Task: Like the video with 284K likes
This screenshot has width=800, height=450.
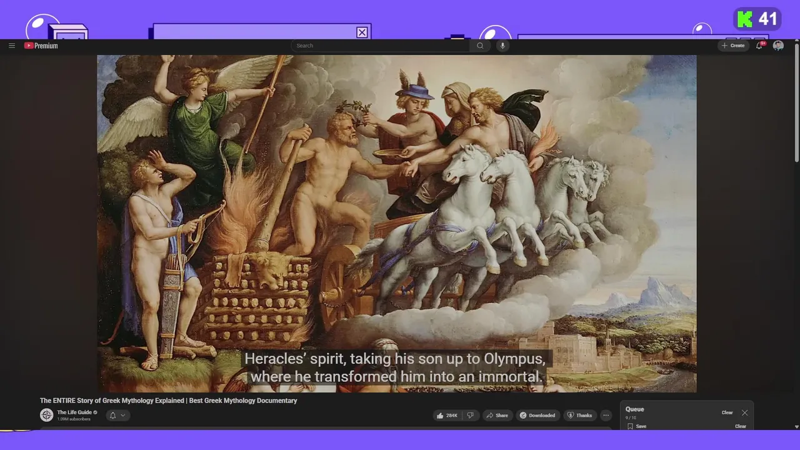Action: tap(447, 415)
